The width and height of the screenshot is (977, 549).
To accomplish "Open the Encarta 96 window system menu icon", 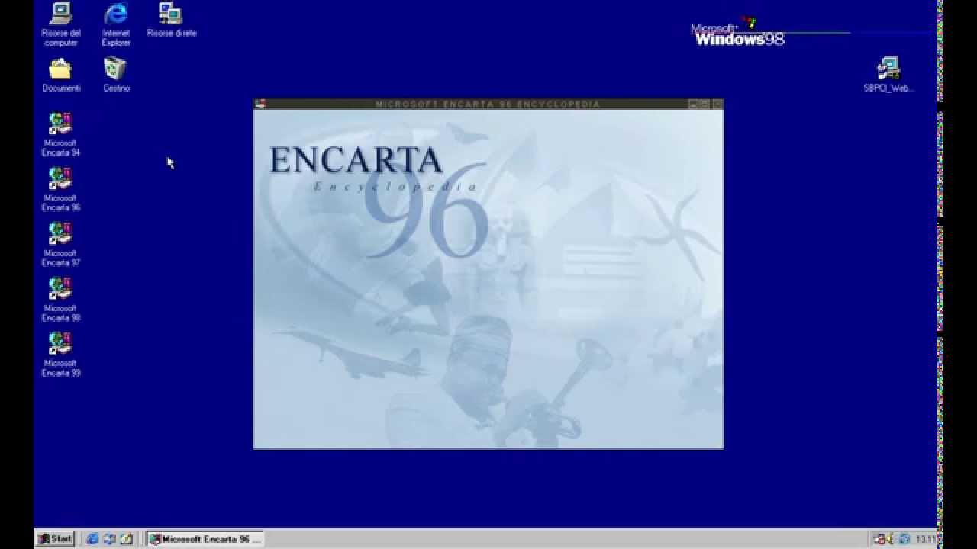I will click(x=260, y=104).
